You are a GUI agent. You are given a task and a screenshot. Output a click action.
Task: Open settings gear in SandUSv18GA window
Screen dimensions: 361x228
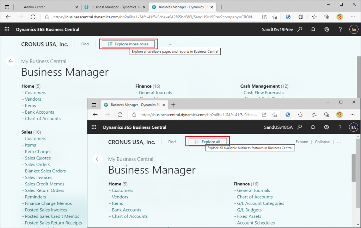coord(326,127)
